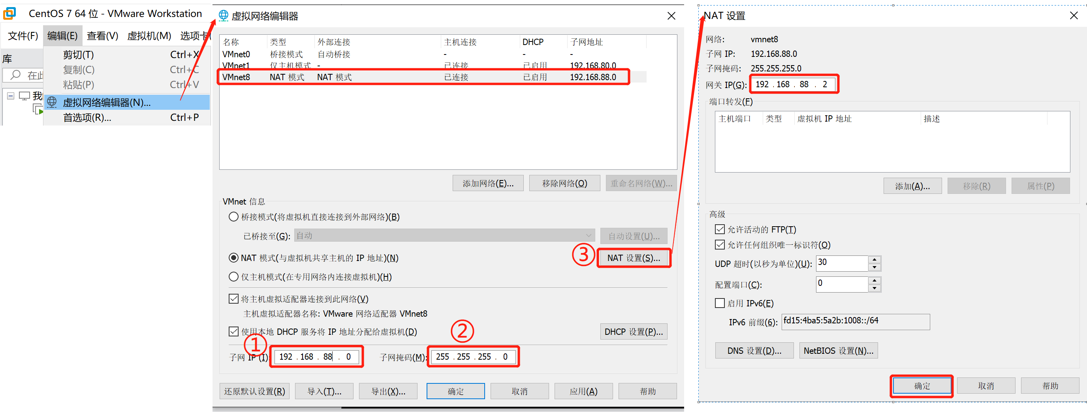Click 主机端口 column header in port forwarding
This screenshot has height=413, width=1087.
click(739, 118)
